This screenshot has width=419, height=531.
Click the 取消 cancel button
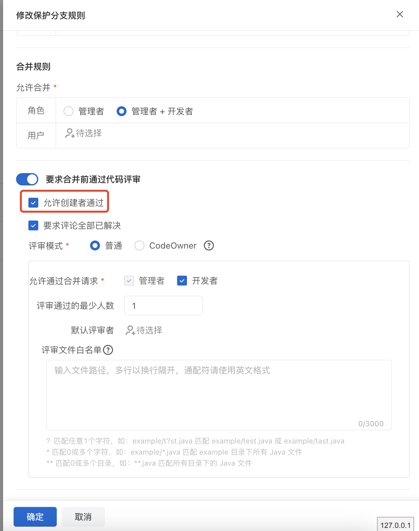[x=83, y=517]
